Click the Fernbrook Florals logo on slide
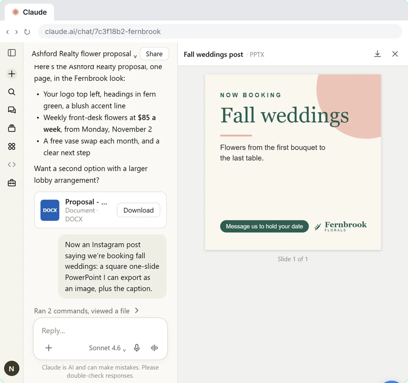408x383 pixels. [340, 226]
